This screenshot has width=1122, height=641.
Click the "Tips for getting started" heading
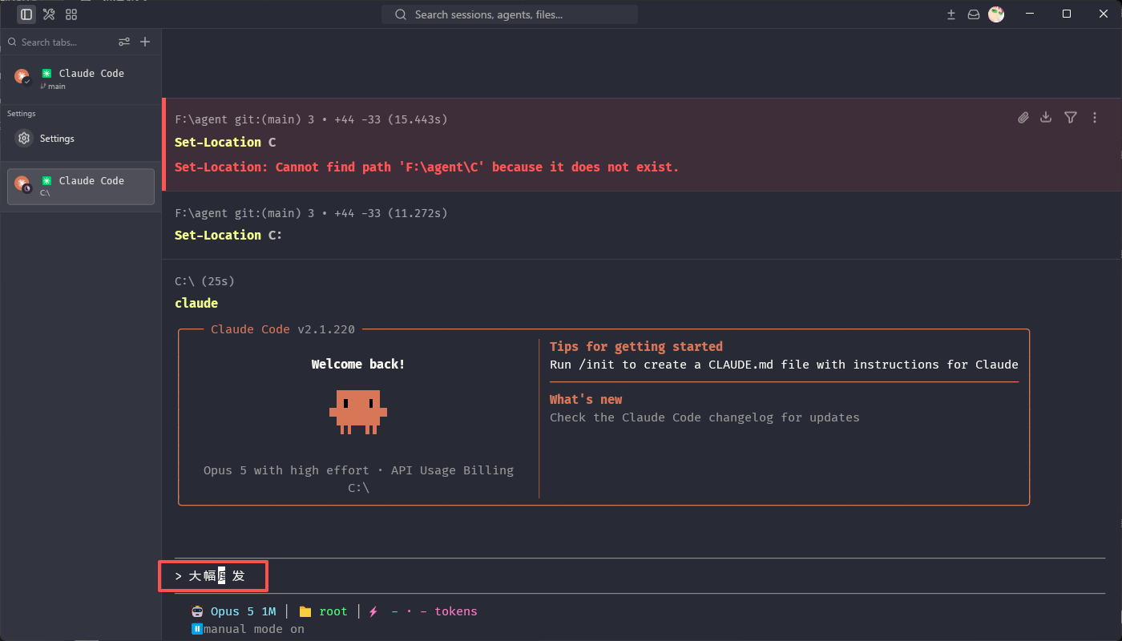(636, 347)
